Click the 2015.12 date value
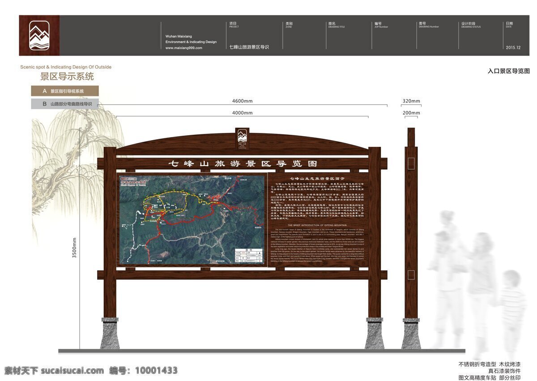The width and height of the screenshot is (537, 381). point(513,47)
